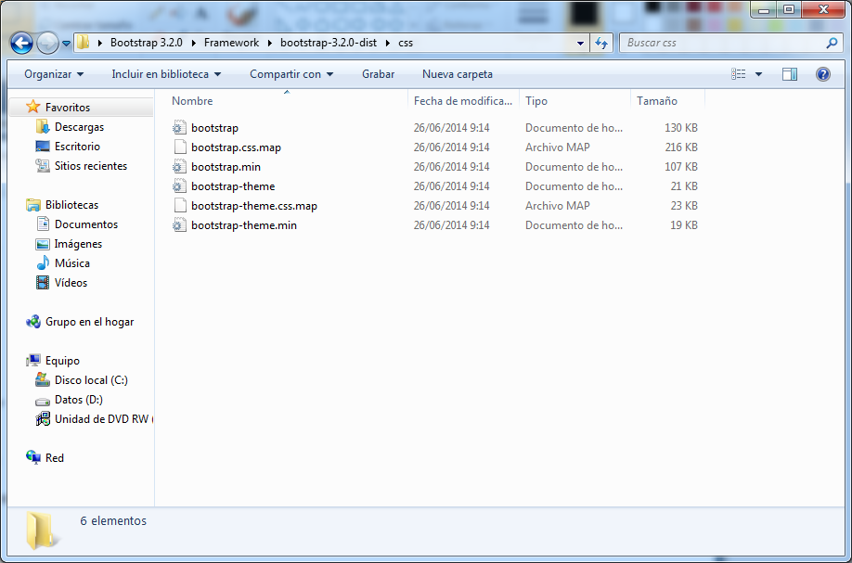Sort by the Tipo column header

pyautogui.click(x=574, y=101)
